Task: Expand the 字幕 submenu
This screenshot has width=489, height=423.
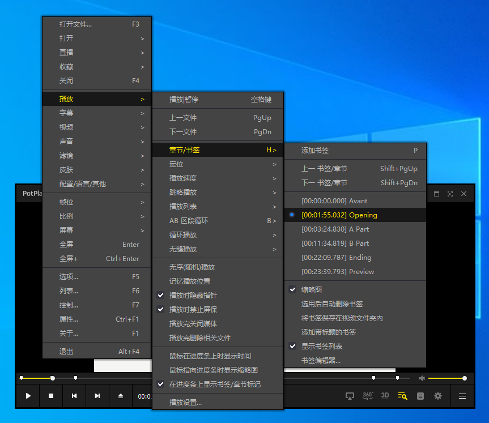Action: click(x=97, y=113)
